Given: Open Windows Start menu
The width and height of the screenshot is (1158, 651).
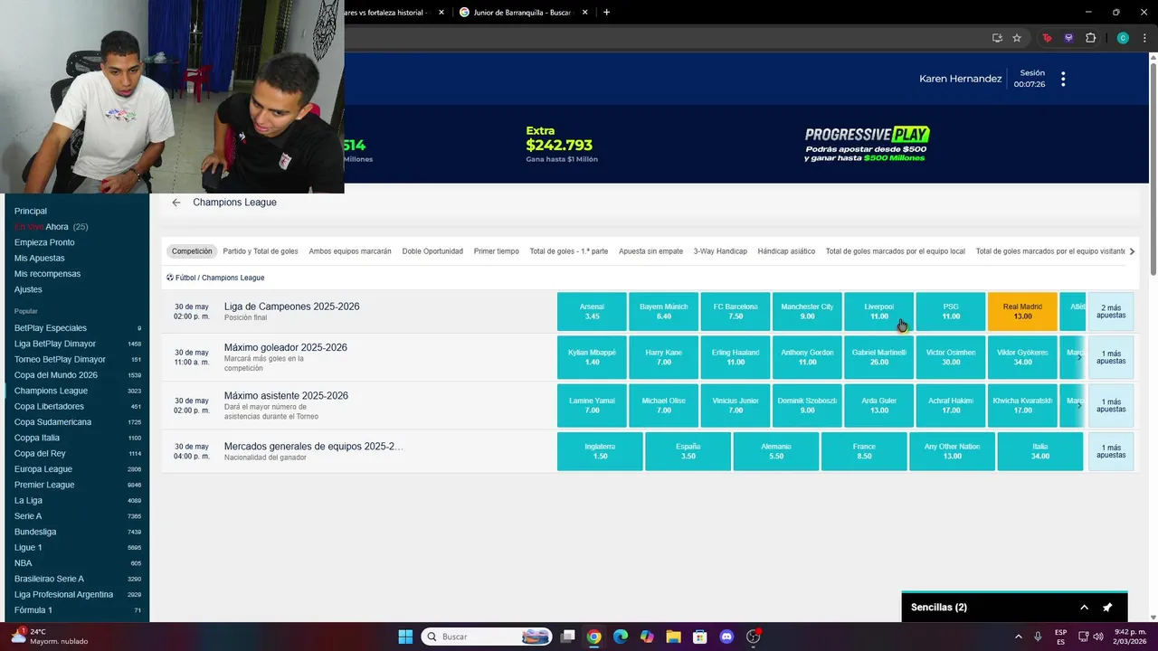Looking at the screenshot, I should click(x=405, y=637).
